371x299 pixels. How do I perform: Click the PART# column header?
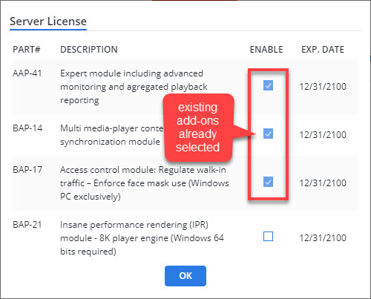27,50
